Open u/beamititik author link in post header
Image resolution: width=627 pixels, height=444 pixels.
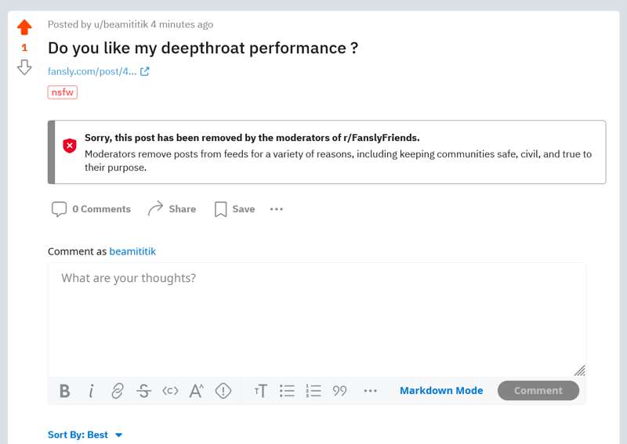[121, 24]
